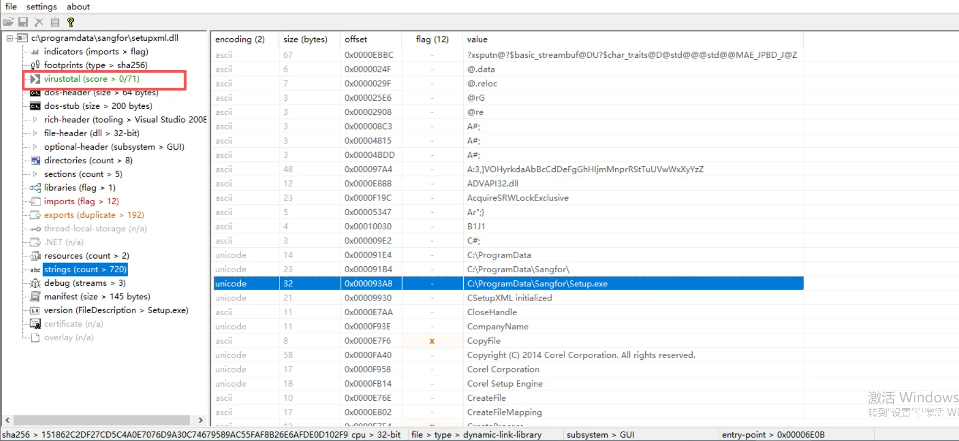959x441 pixels.
Task: Click the clipboard icon in the toolbar
Action: 54,22
